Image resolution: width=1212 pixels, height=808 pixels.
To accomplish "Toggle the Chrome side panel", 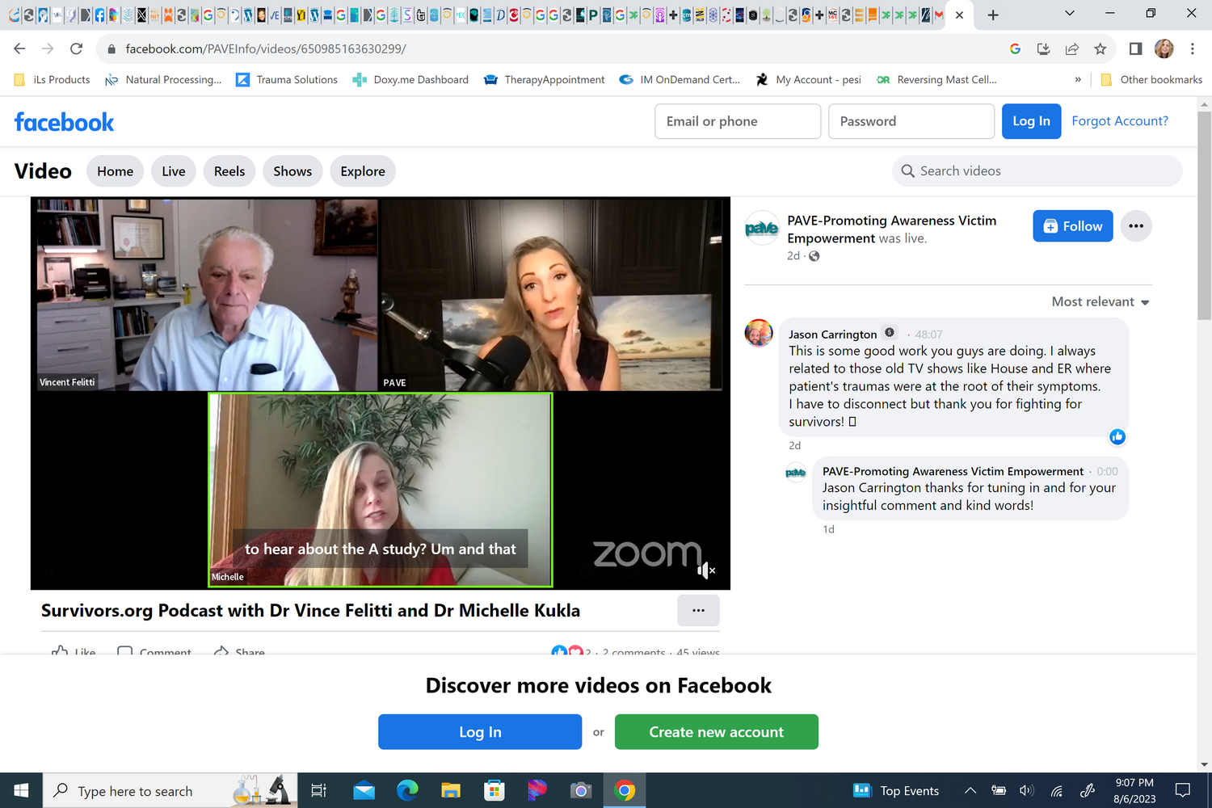I will pyautogui.click(x=1135, y=49).
